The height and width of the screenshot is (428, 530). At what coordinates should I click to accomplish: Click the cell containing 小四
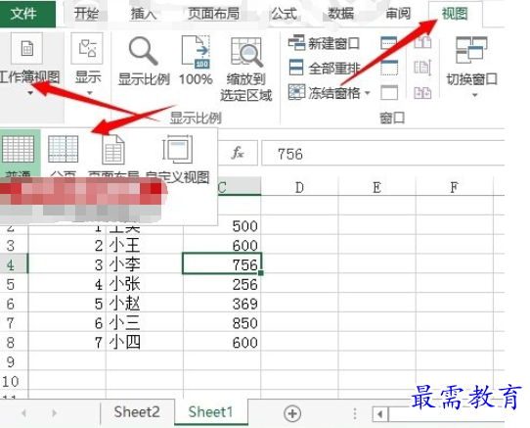point(145,342)
